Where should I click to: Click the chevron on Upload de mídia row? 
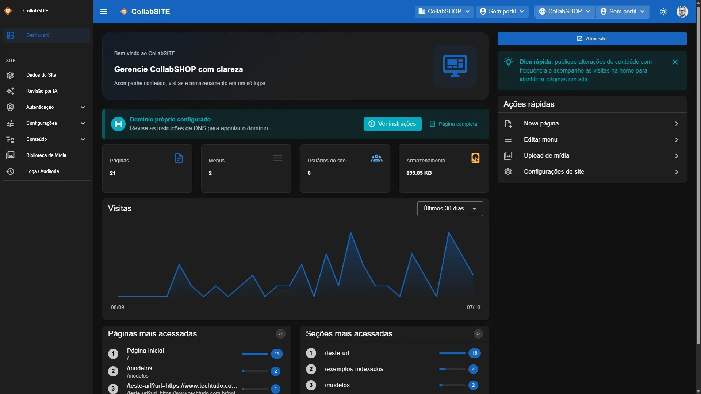tap(677, 156)
